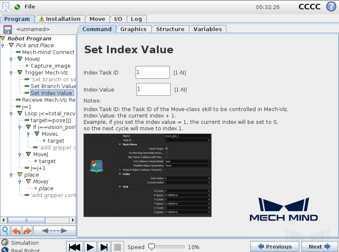Click the Mech Mind logo
Image resolution: width=339 pixels, height=252 pixels.
point(284,209)
